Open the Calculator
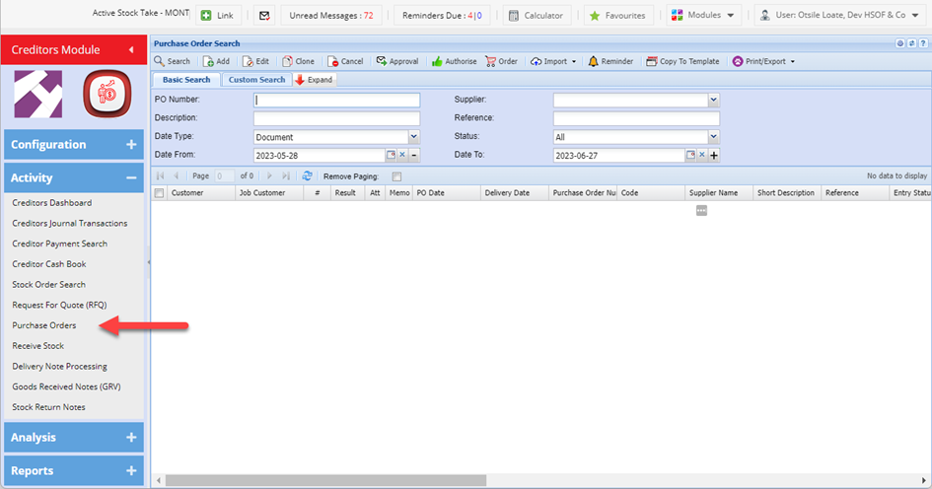The height and width of the screenshot is (489, 932). pyautogui.click(x=537, y=16)
